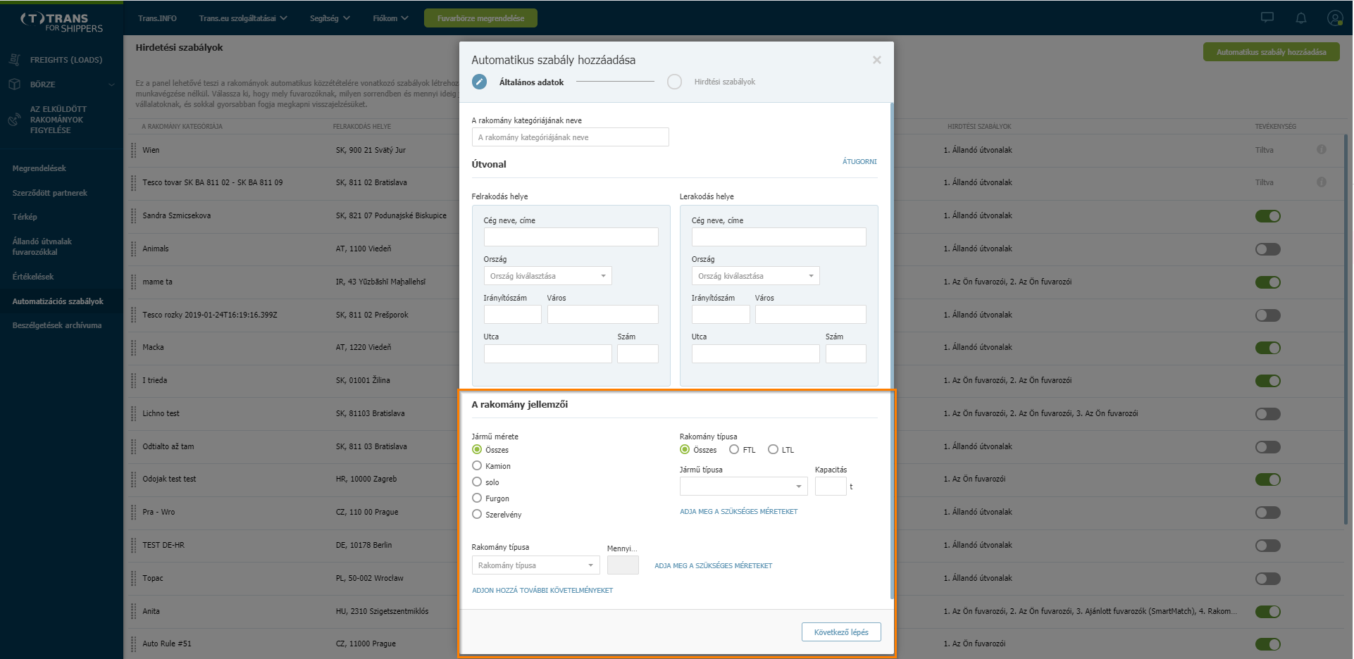Open Beszélgetések archívuma in the sidebar

click(x=57, y=325)
